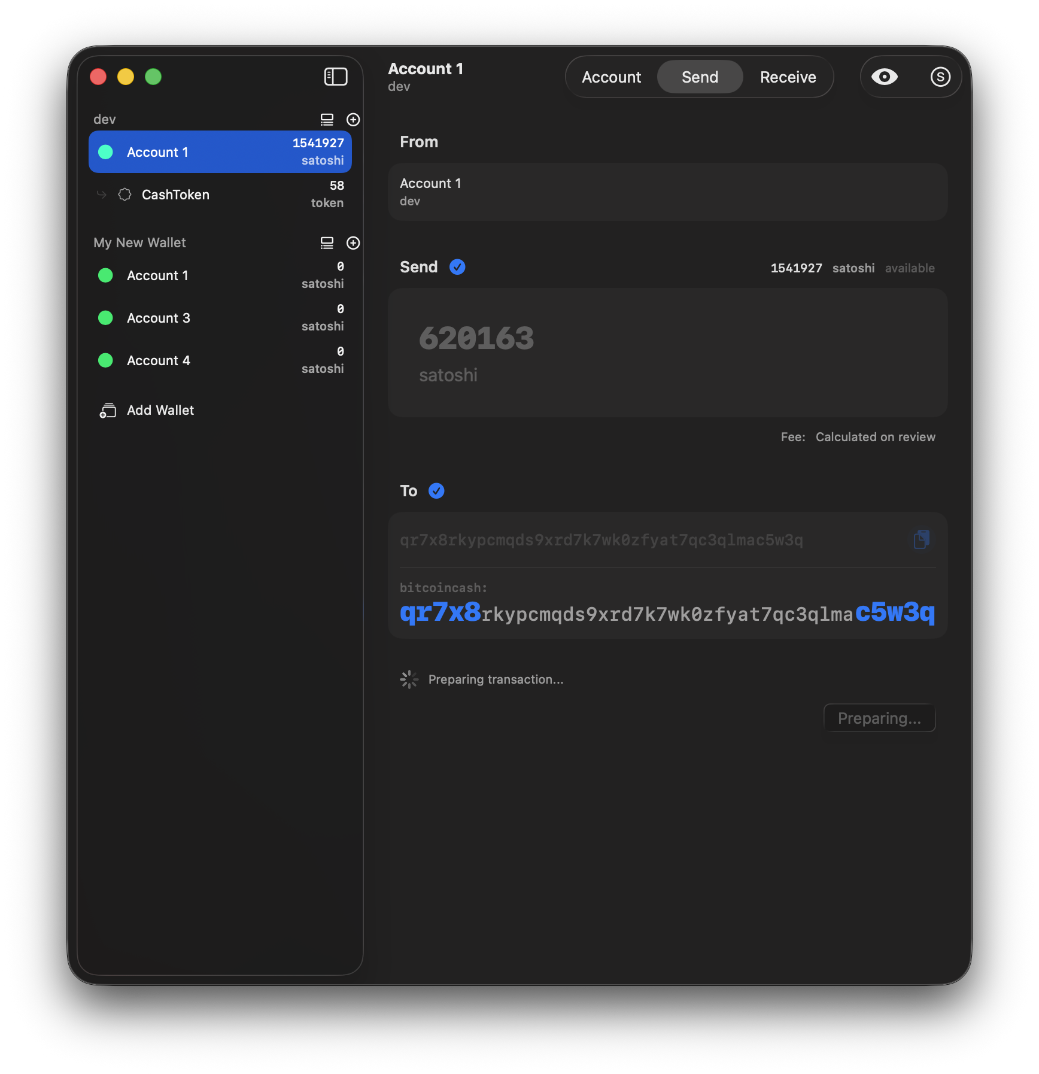The width and height of the screenshot is (1039, 1074).
Task: Click 'Calculated on review' fee text
Action: (x=875, y=437)
